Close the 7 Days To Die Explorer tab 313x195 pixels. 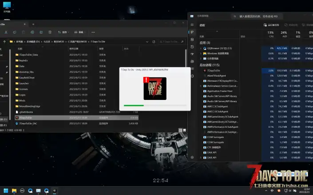(x=24, y=24)
